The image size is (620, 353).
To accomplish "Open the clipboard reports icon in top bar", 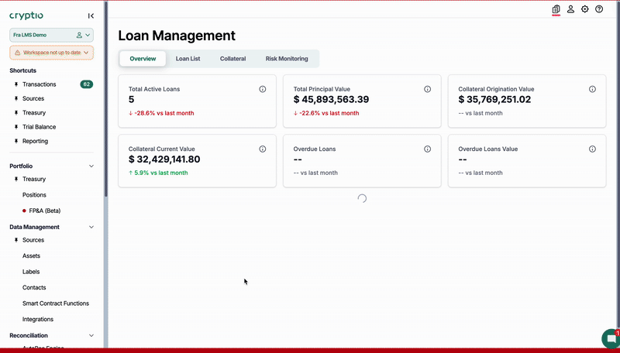I will point(556,9).
